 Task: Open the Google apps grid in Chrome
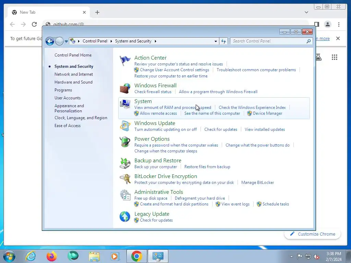335,57
